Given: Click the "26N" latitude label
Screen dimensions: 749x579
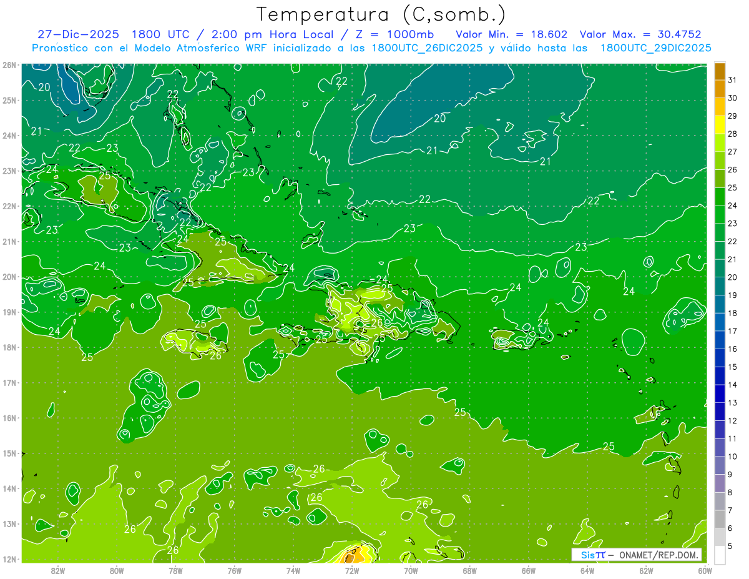Looking at the screenshot, I should [x=9, y=65].
